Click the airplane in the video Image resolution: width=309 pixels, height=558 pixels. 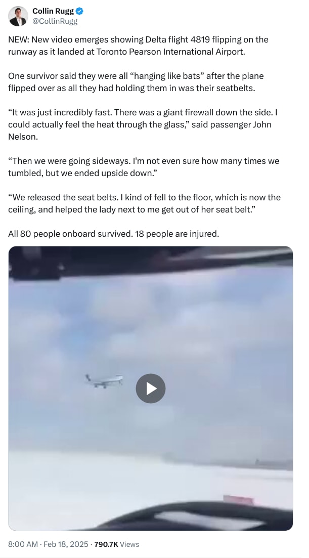[x=104, y=381]
